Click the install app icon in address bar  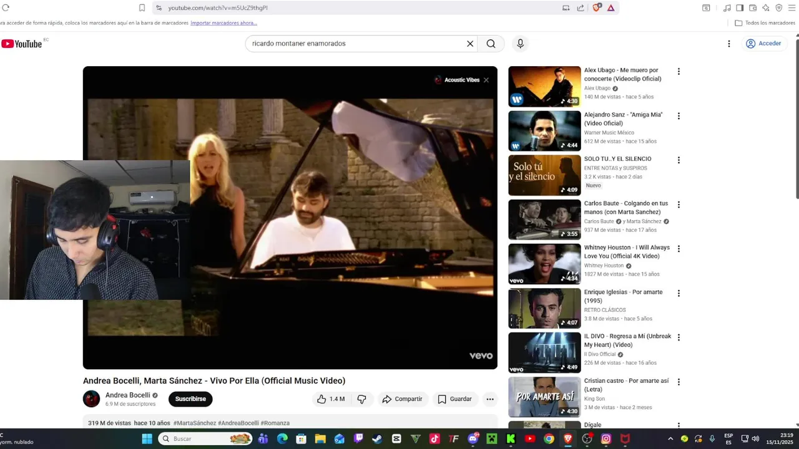click(x=566, y=7)
